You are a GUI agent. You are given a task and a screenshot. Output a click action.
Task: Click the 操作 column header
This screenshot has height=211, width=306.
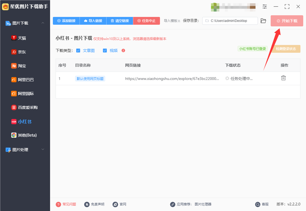[x=285, y=65]
